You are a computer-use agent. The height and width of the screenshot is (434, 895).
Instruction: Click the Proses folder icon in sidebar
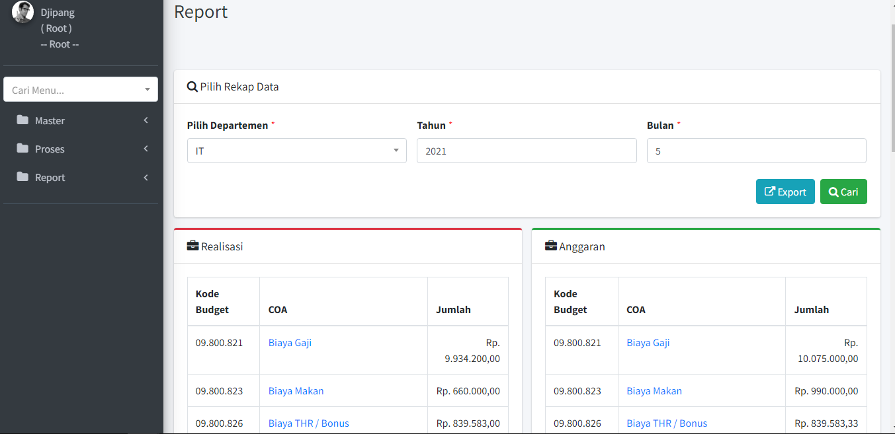point(23,149)
